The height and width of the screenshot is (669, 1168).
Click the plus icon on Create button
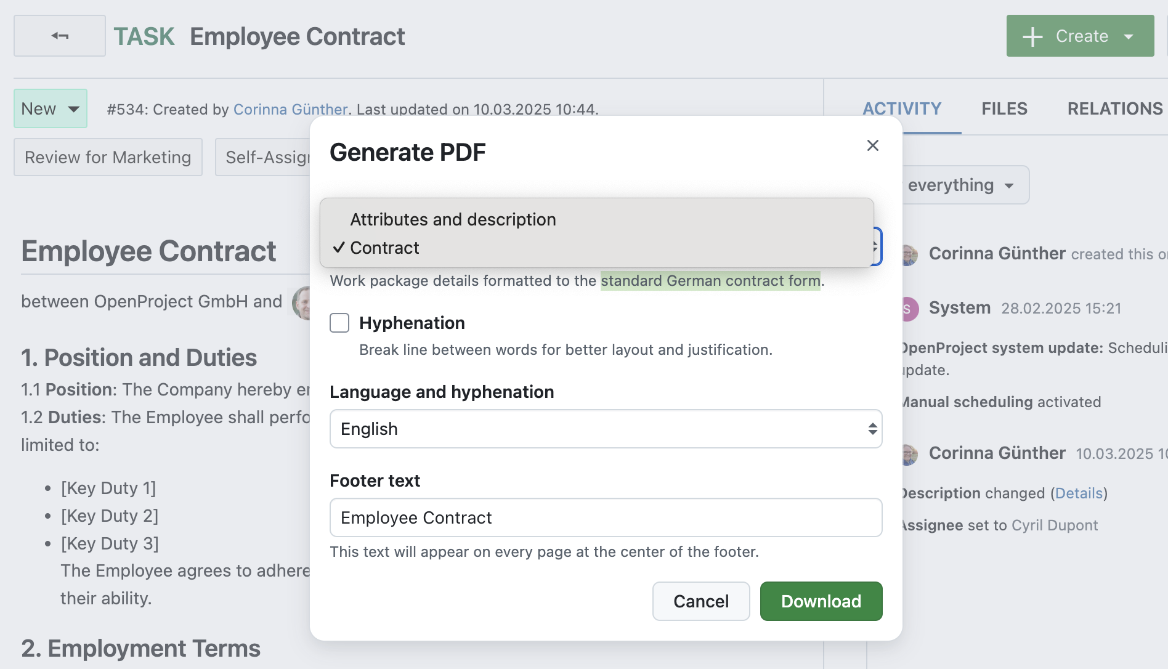click(1031, 36)
